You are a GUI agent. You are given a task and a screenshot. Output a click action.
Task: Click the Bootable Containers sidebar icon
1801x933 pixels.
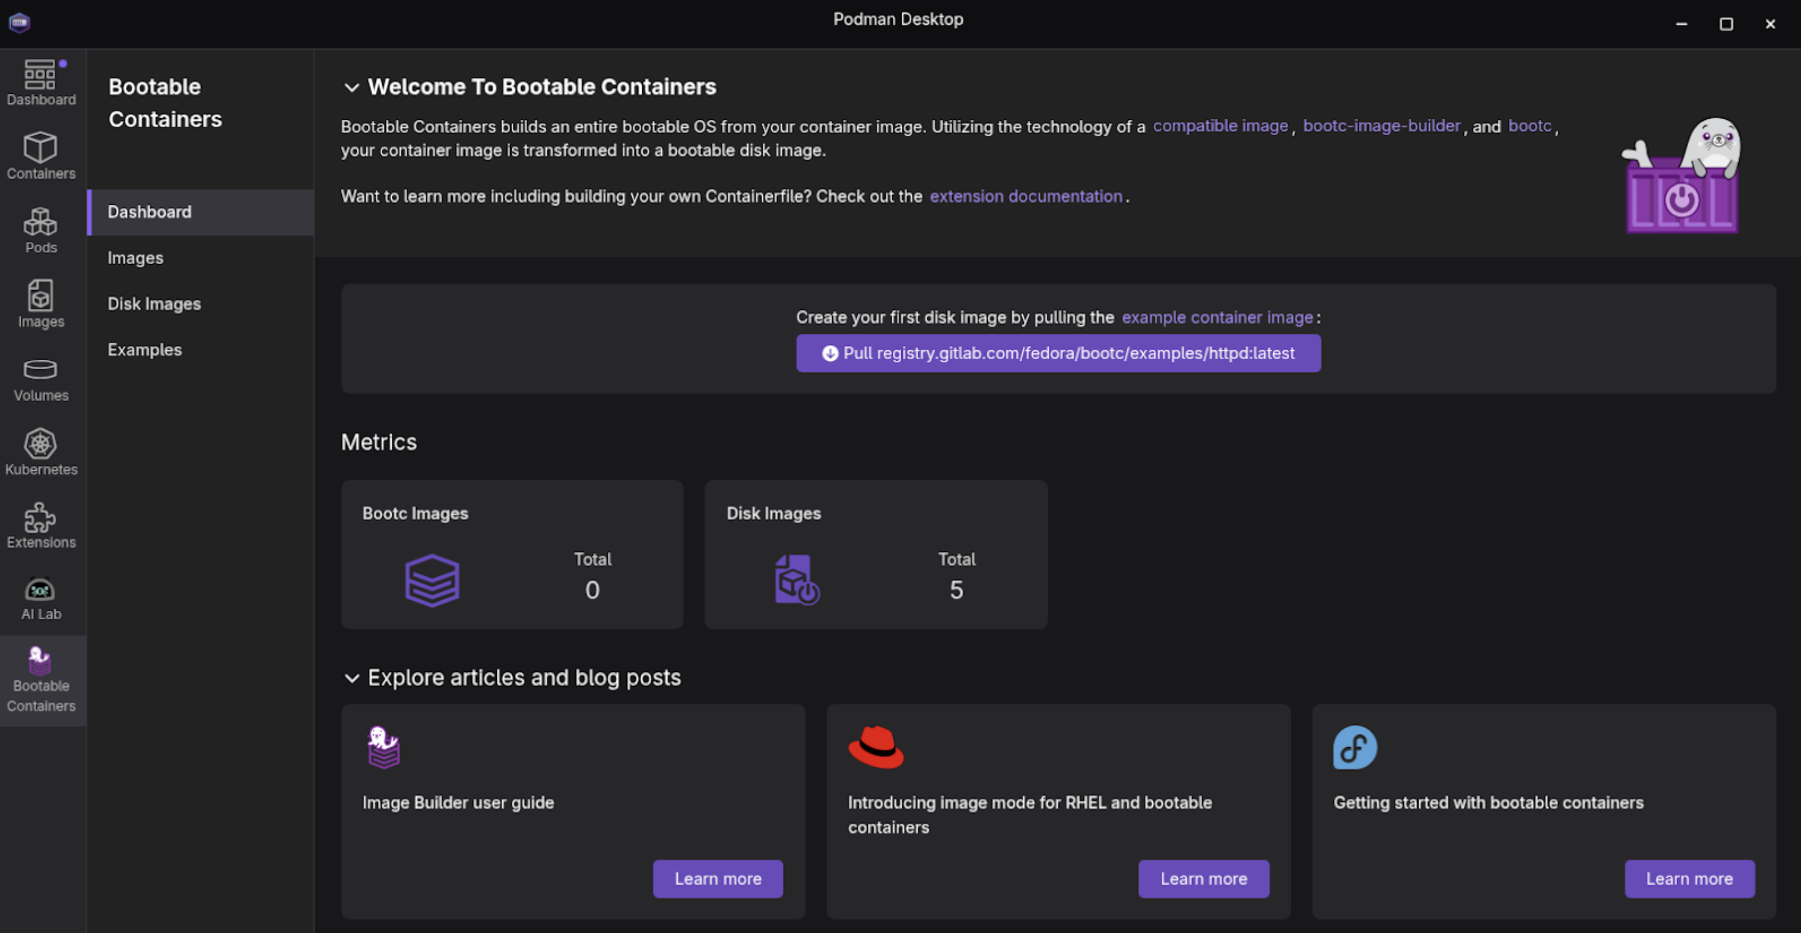[40, 680]
